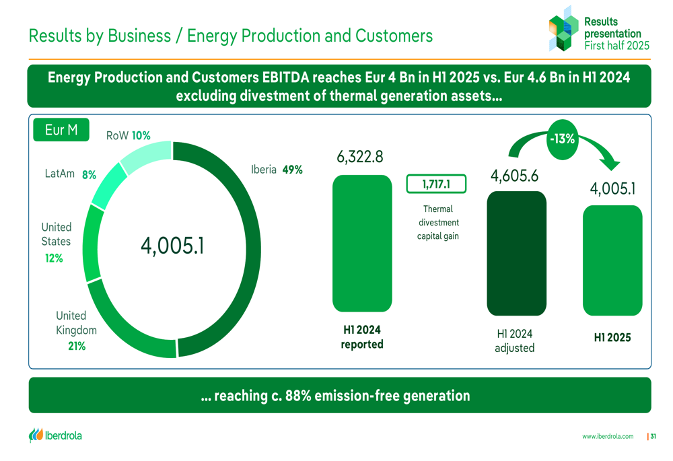Click the United Kingdom 21% label
This screenshot has width=673, height=461.
[x=77, y=330]
